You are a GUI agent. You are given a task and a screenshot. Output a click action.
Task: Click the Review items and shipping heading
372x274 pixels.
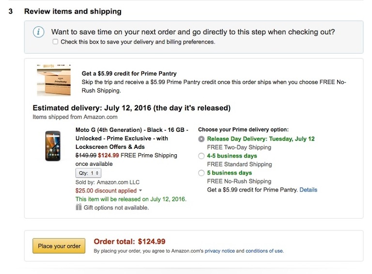pyautogui.click(x=73, y=11)
